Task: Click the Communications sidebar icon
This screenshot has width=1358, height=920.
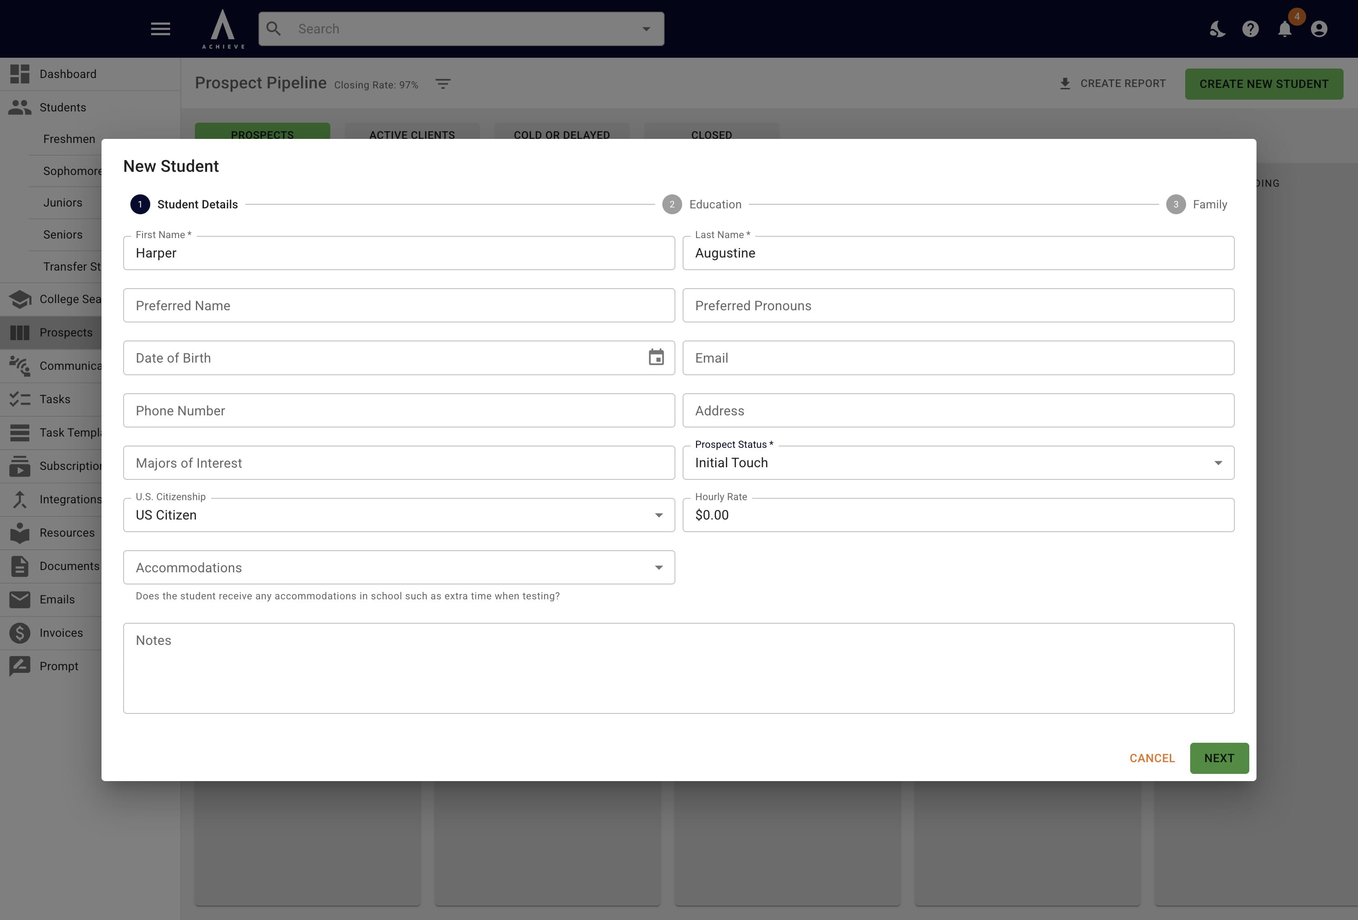Action: (x=19, y=366)
